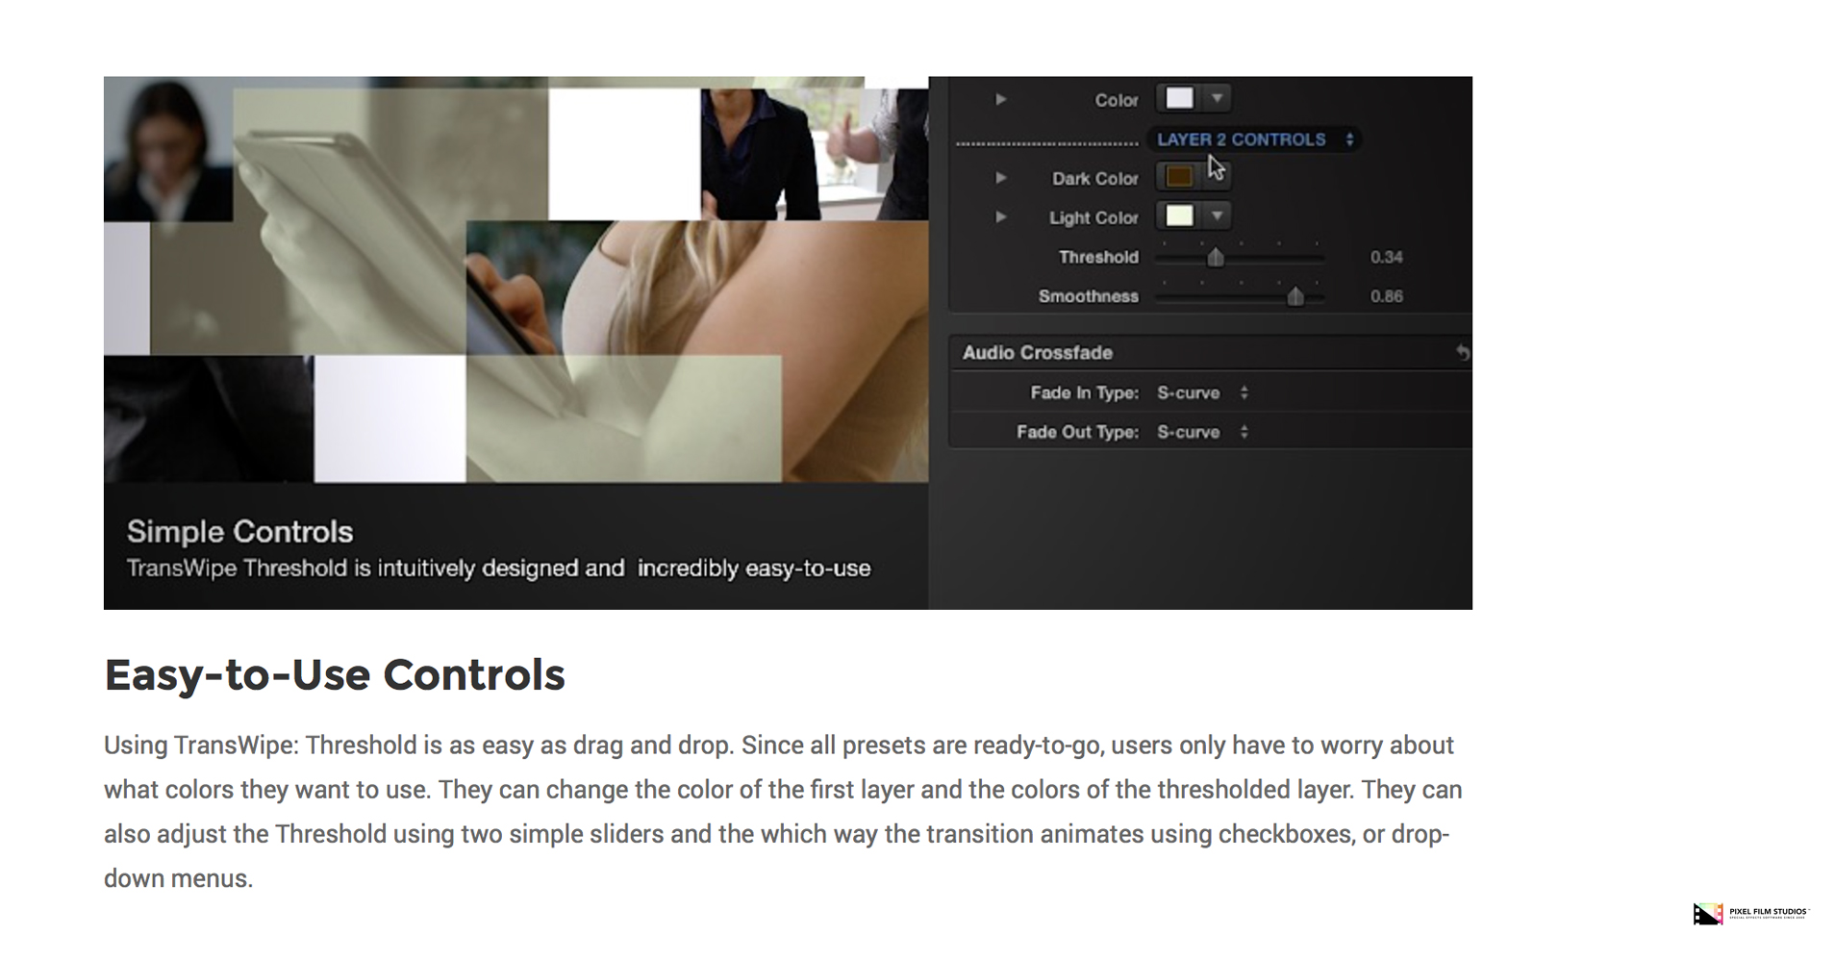Image resolution: width=1835 pixels, height=960 pixels.
Task: Click the Simple Controls caption title
Action: [240, 531]
